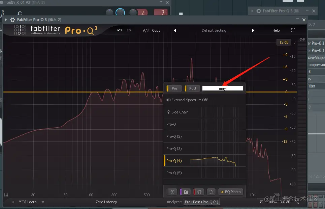This screenshot has height=209, width=325.
Task: Click the Pro-Q 3 product logo
Action: pos(80,30)
